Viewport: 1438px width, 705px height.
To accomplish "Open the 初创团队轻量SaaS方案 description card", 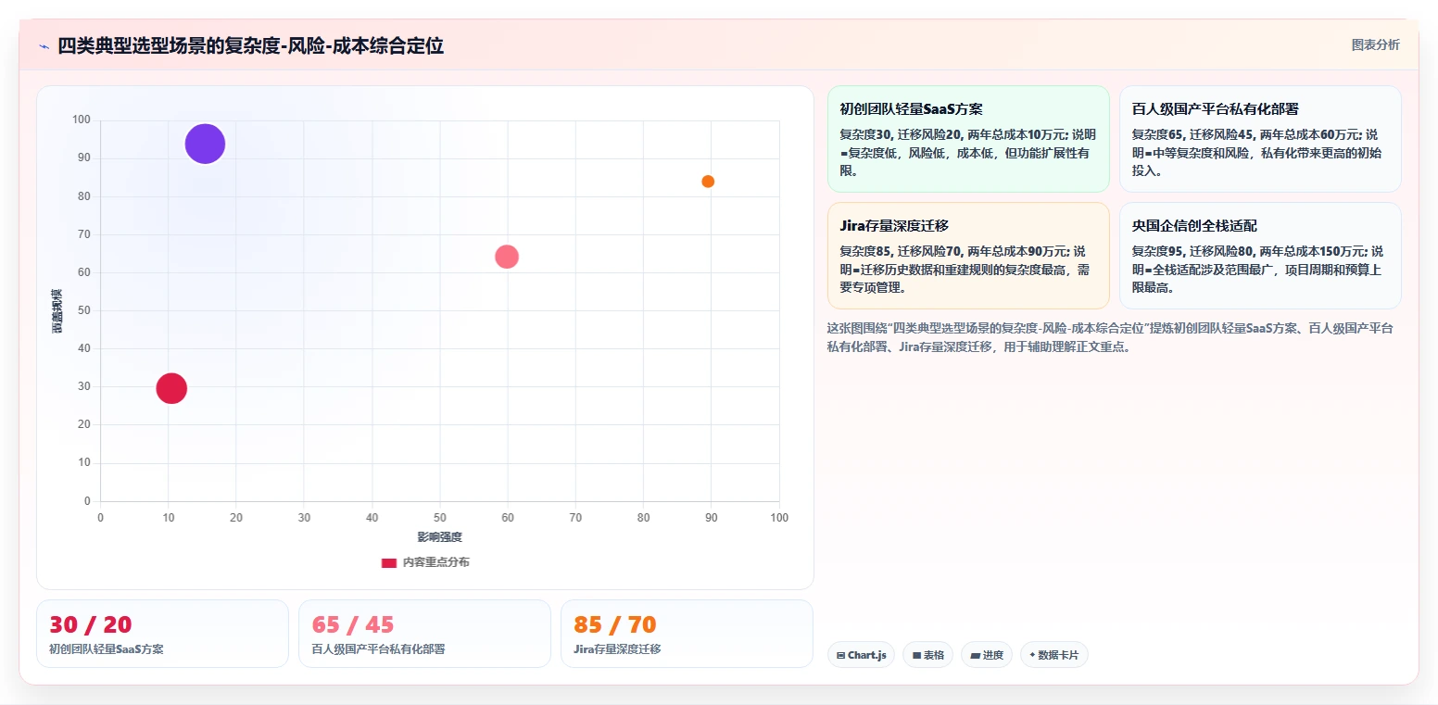I will point(967,139).
